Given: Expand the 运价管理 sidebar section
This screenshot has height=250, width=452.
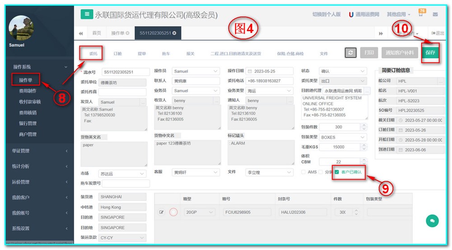Looking at the screenshot, I should point(40,182).
